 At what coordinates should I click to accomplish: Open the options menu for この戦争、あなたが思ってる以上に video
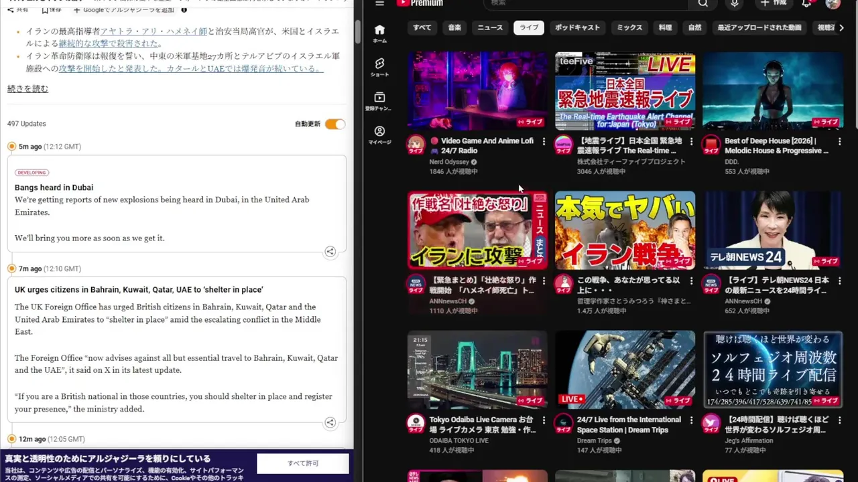click(x=691, y=280)
